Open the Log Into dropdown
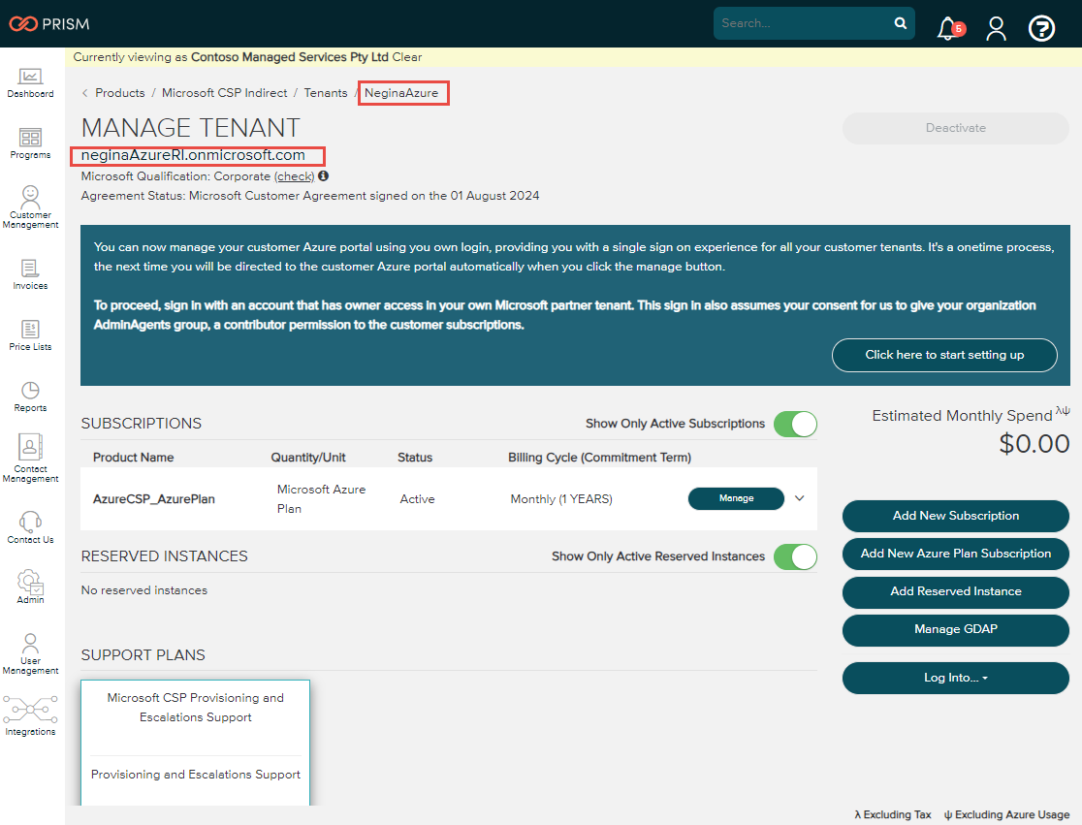 [955, 678]
